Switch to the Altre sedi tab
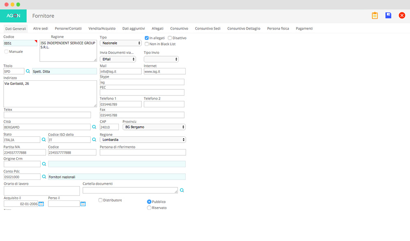This screenshot has width=410, height=241. pyautogui.click(x=41, y=28)
